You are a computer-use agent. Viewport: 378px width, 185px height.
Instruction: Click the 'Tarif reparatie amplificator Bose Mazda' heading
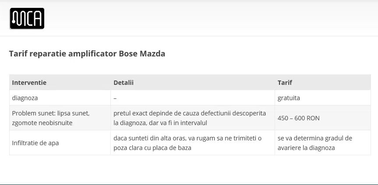tap(87, 54)
